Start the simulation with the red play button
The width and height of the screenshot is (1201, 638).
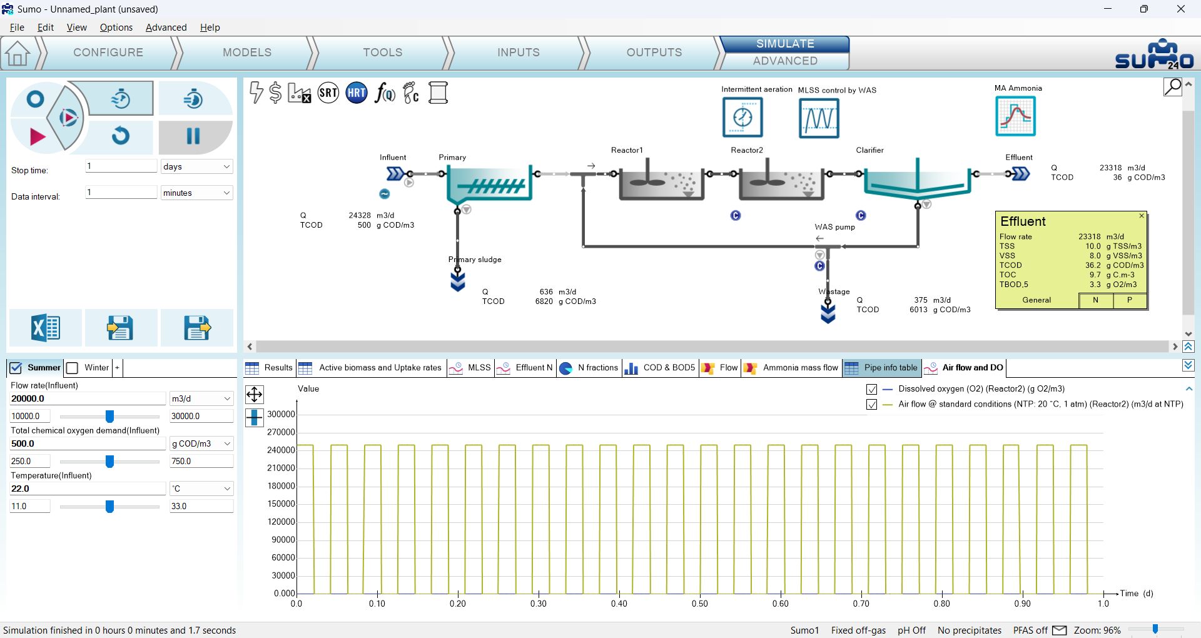[37, 136]
